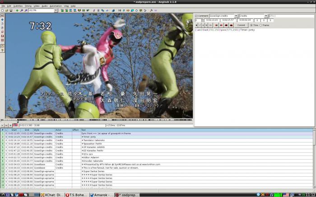Click the line end time field

(x=228, y=20)
